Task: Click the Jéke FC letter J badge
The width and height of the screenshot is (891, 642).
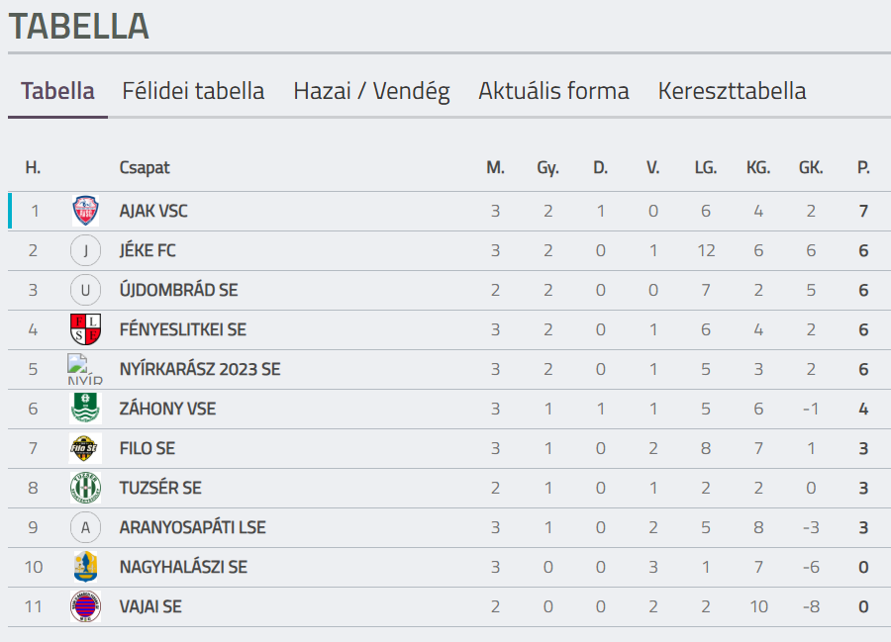Action: click(x=85, y=250)
